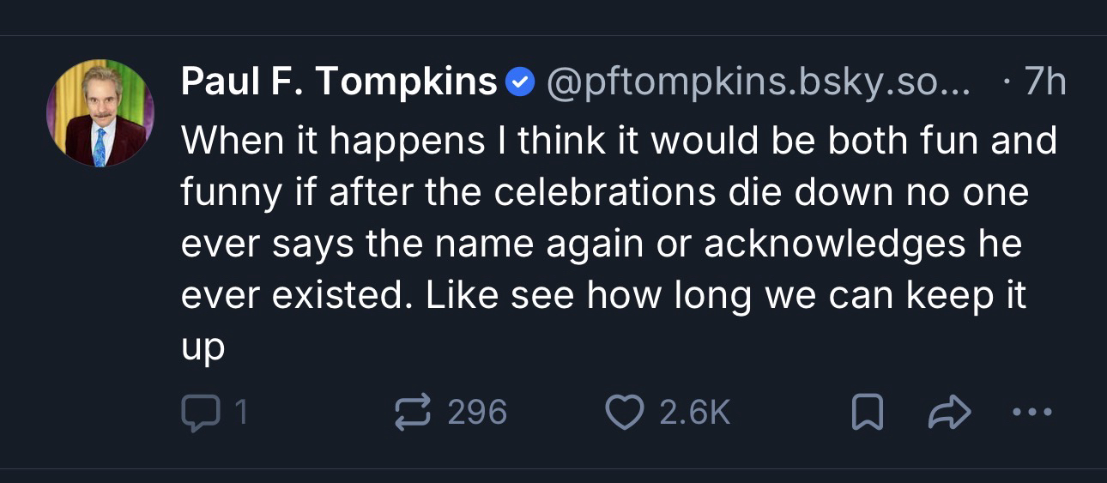Open the @pftompkins.bsky.so... handle link
This screenshot has width=1107, height=483.
tap(755, 82)
